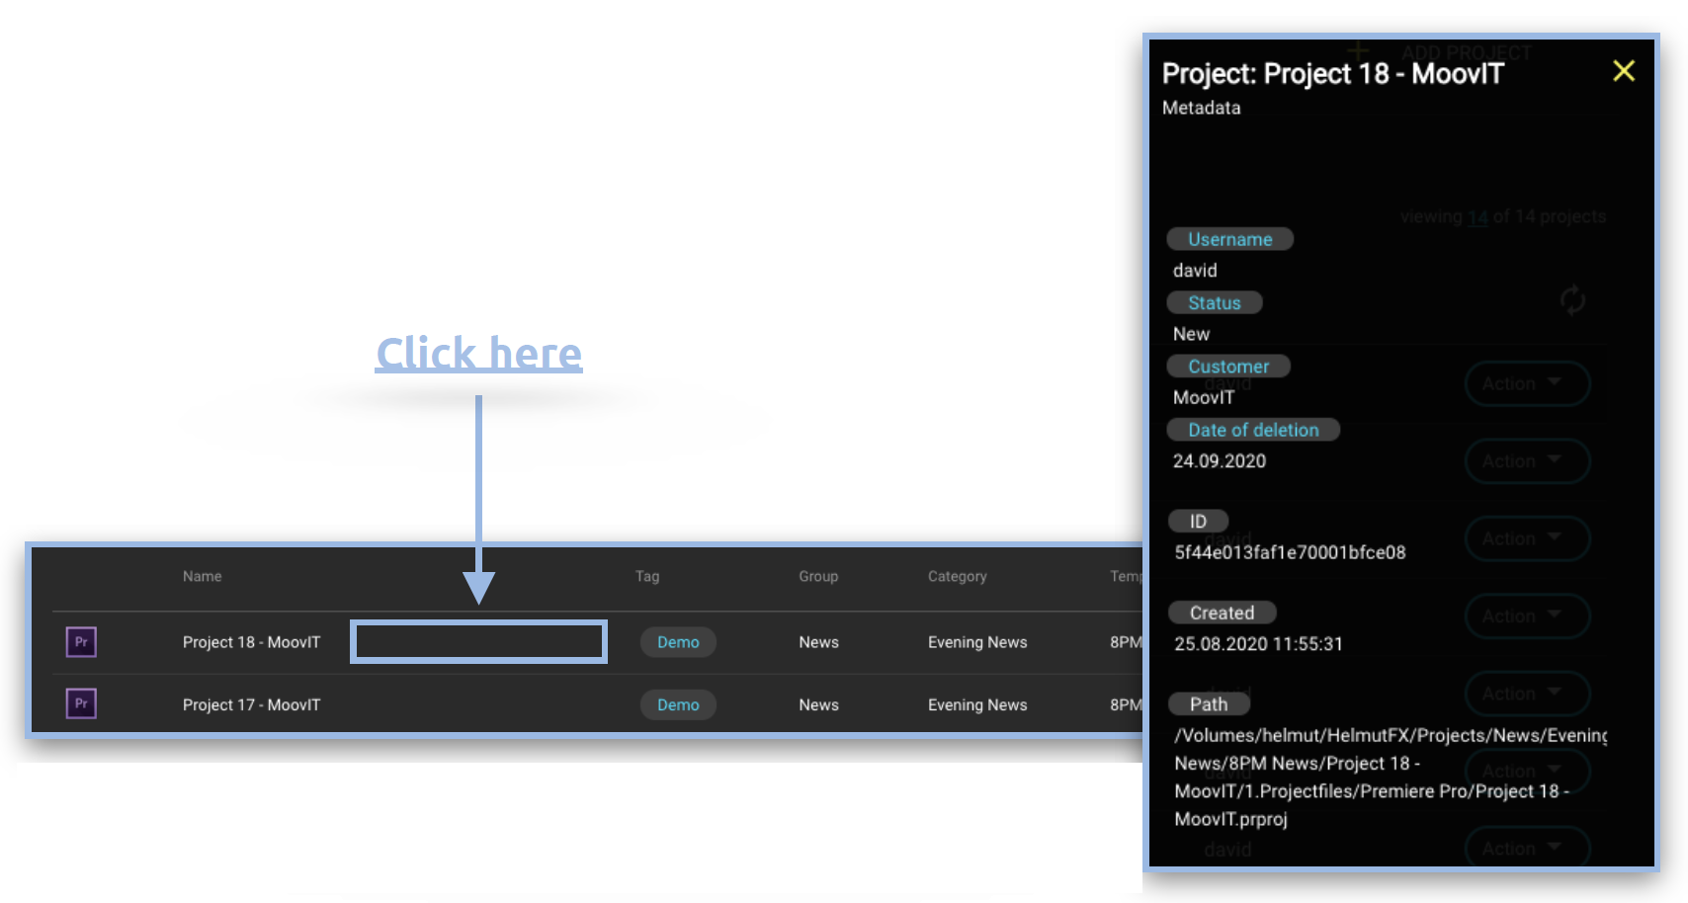Sort by the Category column header

coord(957,576)
